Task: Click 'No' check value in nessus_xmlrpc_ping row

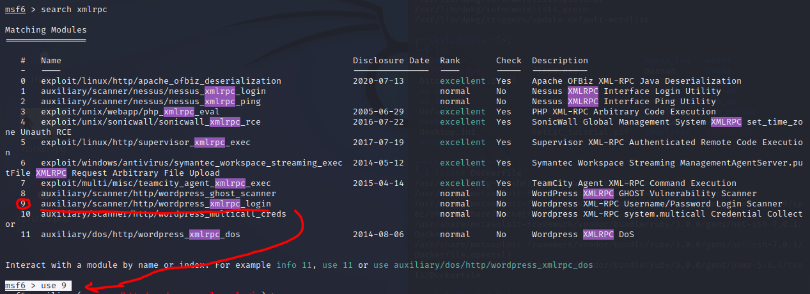Action: (x=501, y=102)
